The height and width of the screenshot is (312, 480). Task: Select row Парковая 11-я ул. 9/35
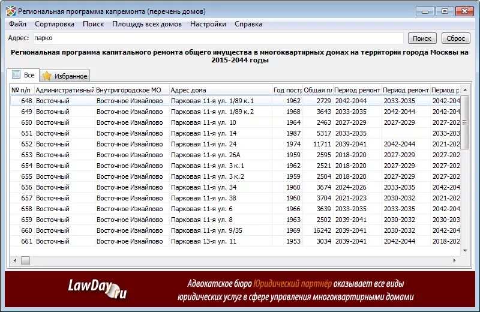(235, 230)
